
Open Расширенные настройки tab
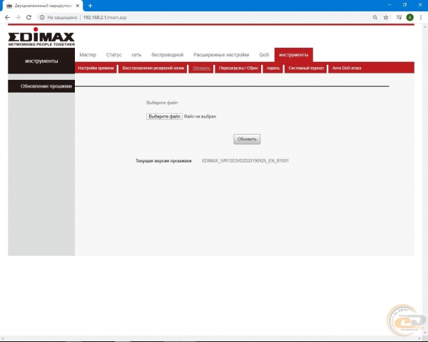[x=221, y=55]
